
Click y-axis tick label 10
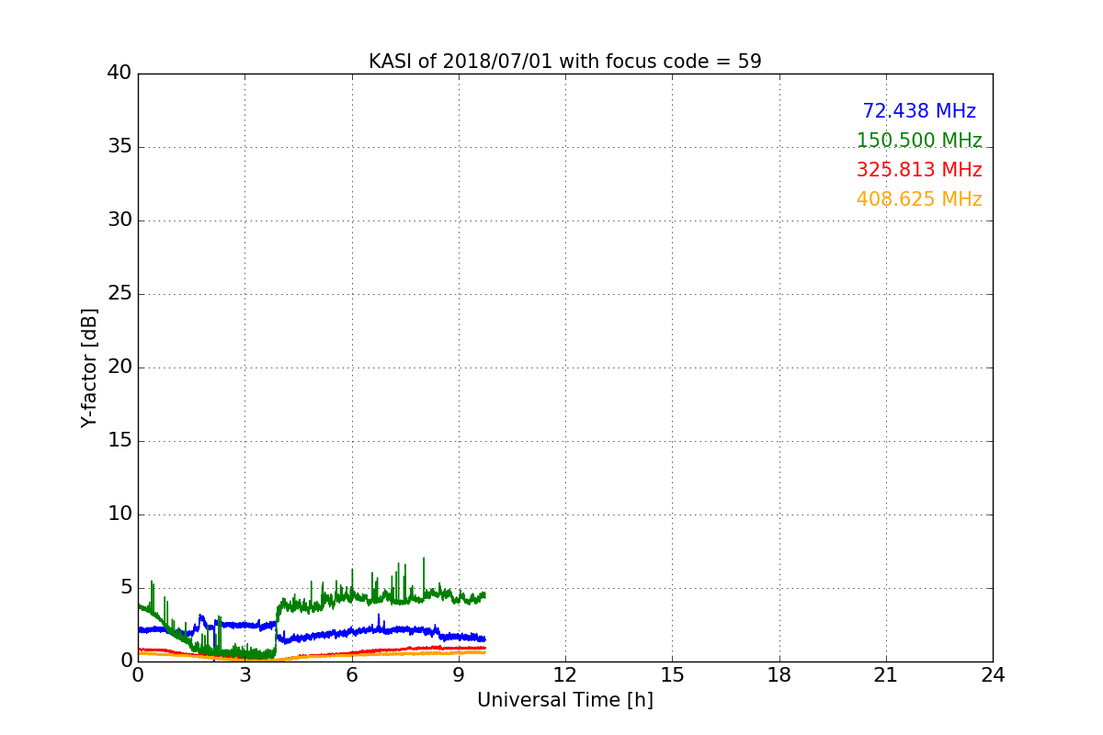(119, 514)
